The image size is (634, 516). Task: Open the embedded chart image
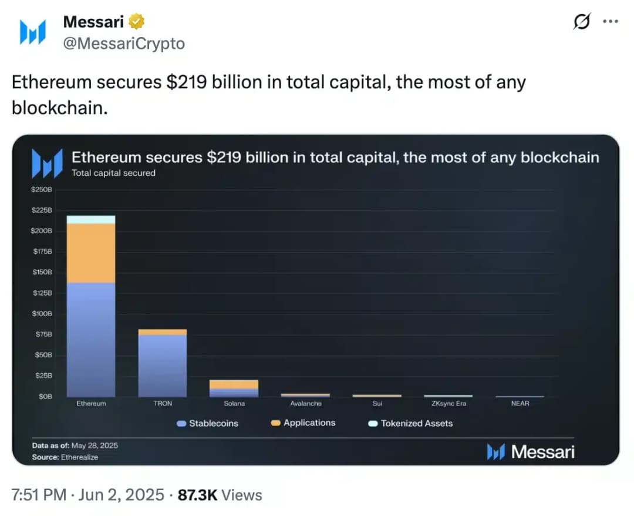pos(316,300)
